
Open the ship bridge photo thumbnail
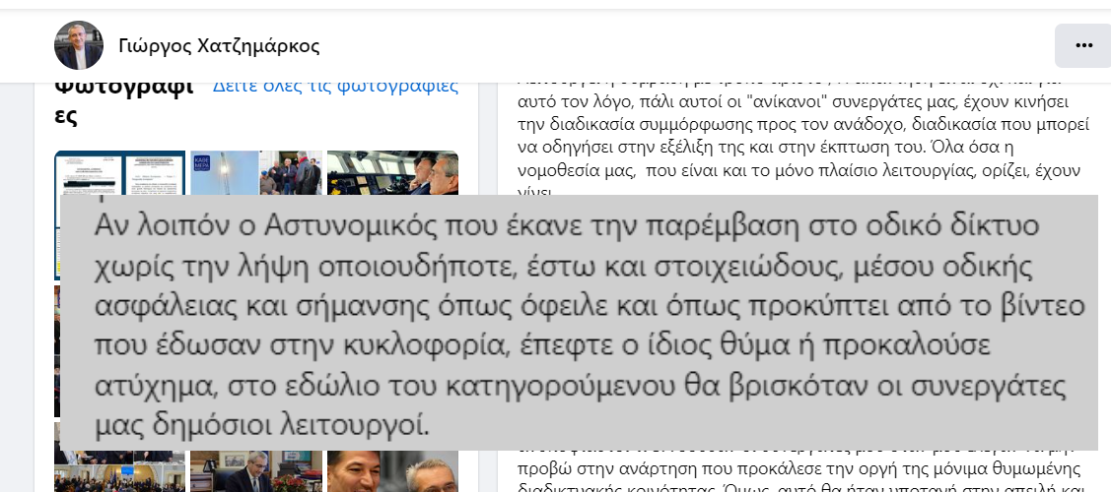coord(392,172)
